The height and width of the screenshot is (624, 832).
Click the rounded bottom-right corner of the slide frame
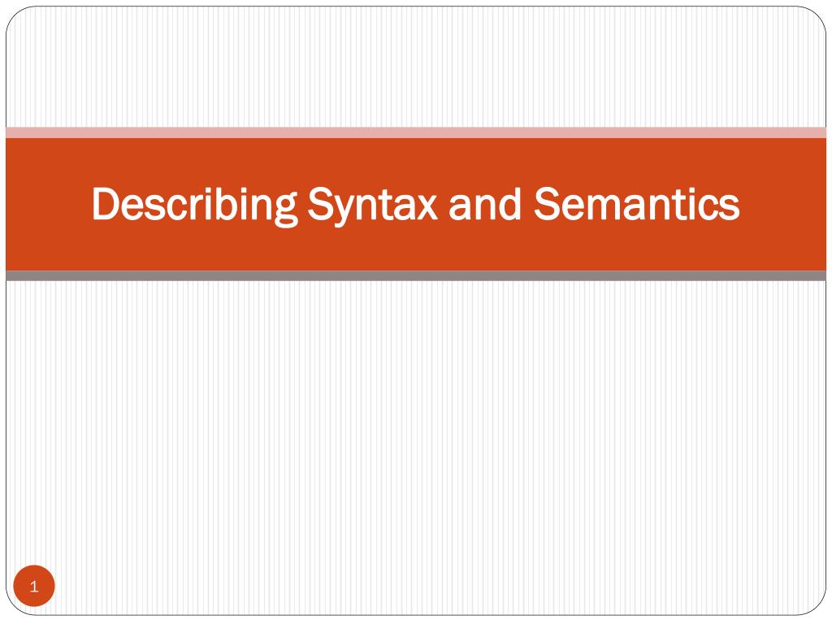pyautogui.click(x=816, y=604)
